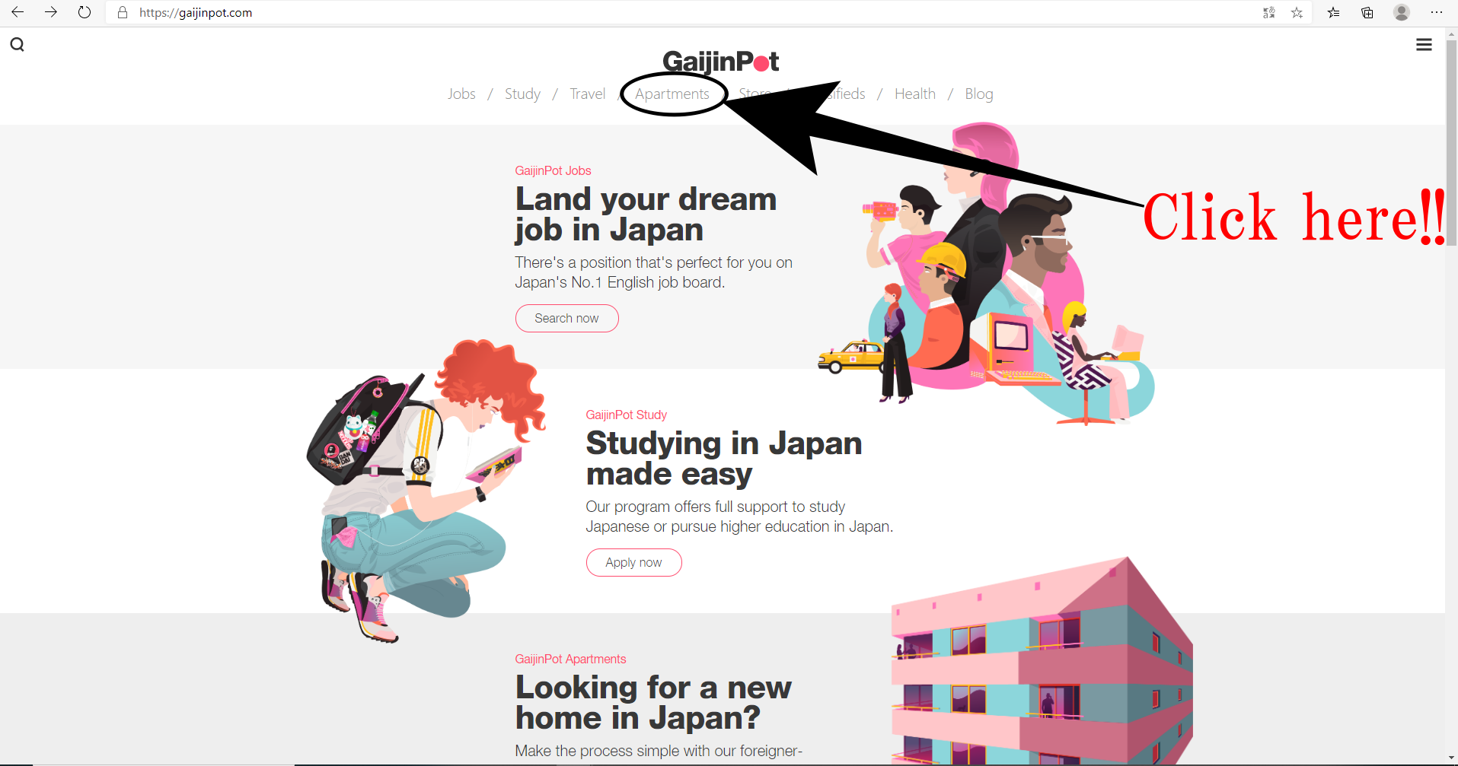The height and width of the screenshot is (766, 1458).
Task: Open the hamburger menu icon
Action: (1424, 45)
